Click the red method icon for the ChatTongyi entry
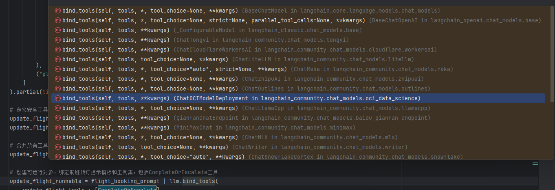This screenshot has width=555, height=190. (x=58, y=40)
